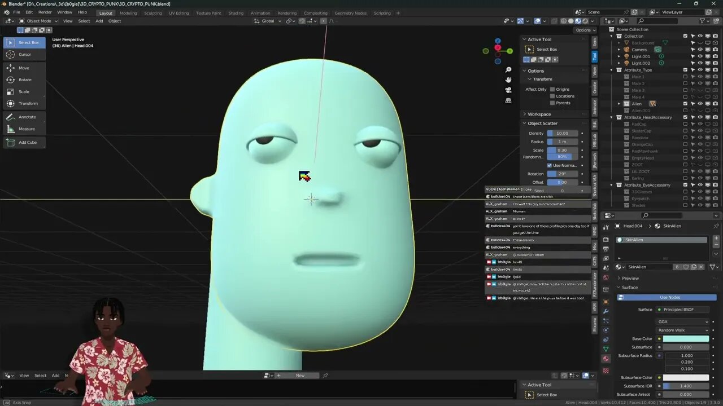Click the Principled BSDF surface shader button
Screen dimensions: 723x406
tap(683, 310)
